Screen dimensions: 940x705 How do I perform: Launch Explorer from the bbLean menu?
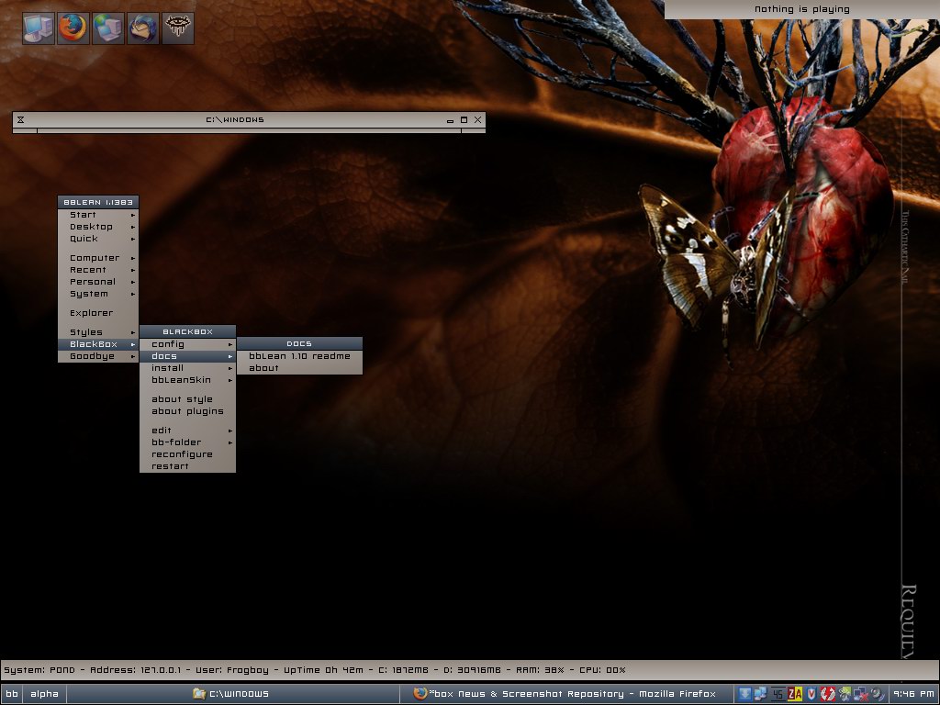point(98,313)
